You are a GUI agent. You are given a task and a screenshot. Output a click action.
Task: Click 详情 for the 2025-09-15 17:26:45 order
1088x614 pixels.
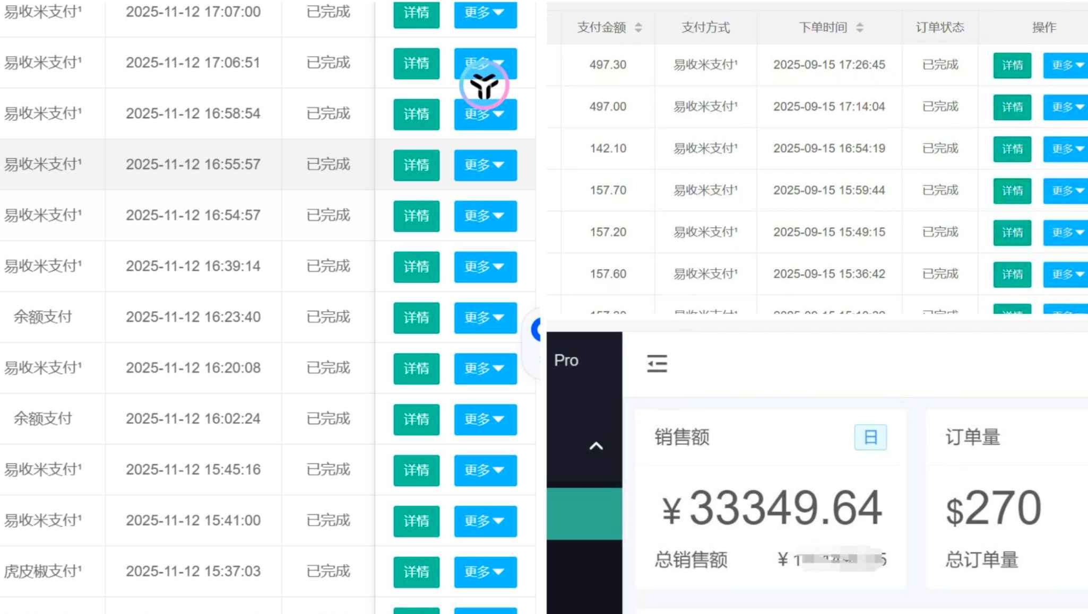[1012, 65]
